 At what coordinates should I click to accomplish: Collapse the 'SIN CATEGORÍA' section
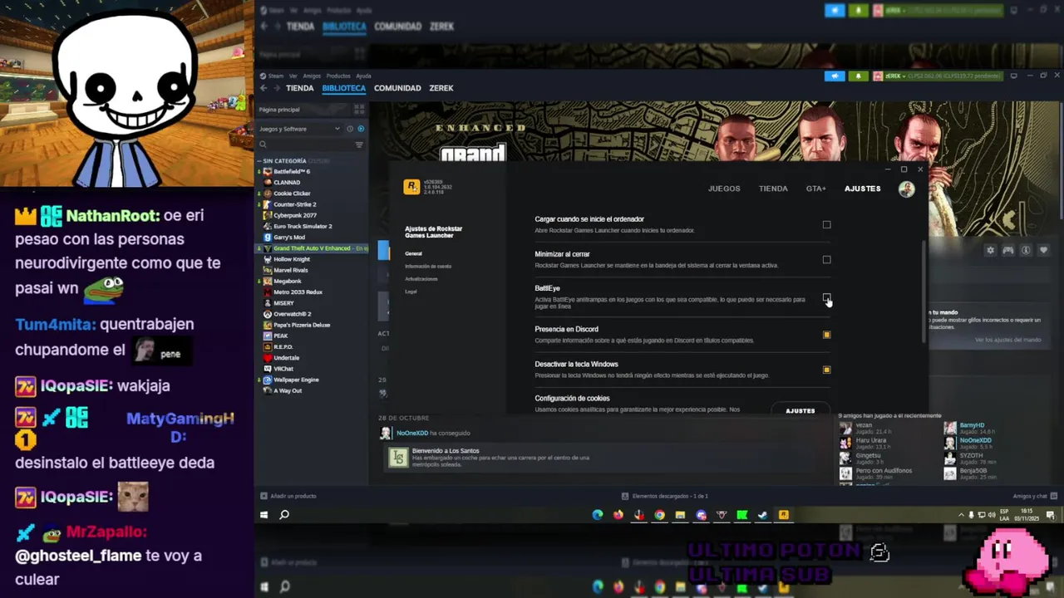tap(260, 160)
